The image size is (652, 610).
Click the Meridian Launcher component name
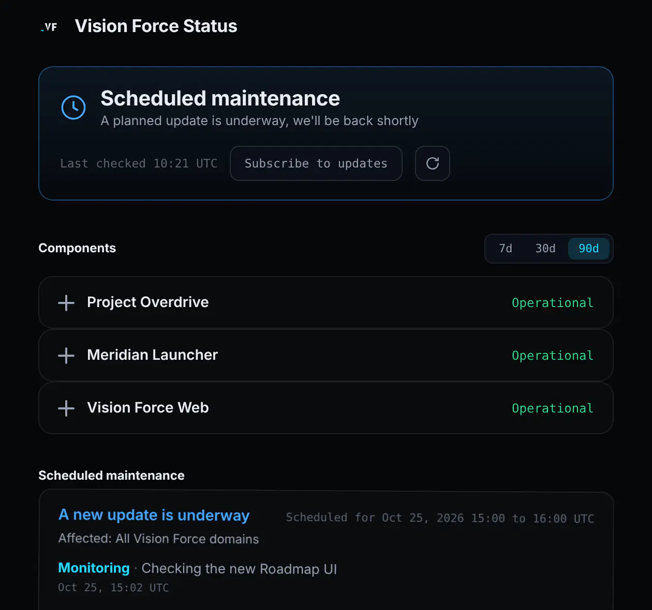click(153, 355)
